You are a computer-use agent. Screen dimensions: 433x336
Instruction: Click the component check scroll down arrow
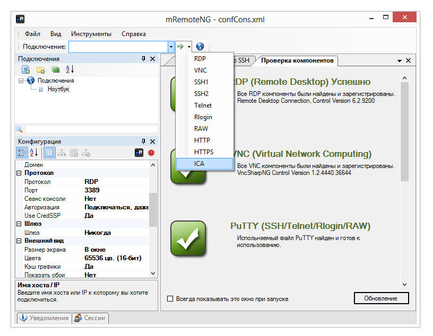[x=404, y=285]
